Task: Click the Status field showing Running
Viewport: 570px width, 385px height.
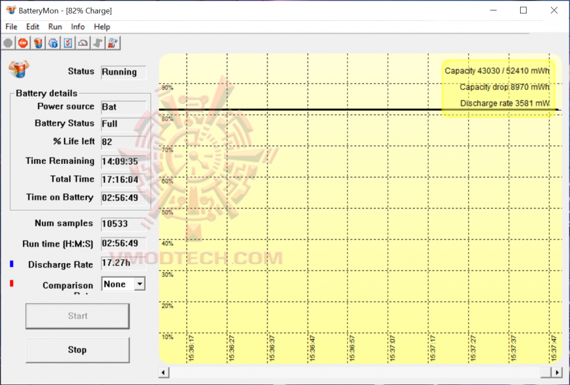Action: tap(124, 72)
